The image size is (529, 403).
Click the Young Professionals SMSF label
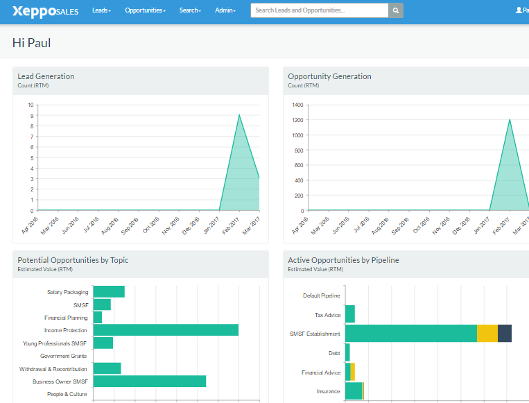(55, 343)
